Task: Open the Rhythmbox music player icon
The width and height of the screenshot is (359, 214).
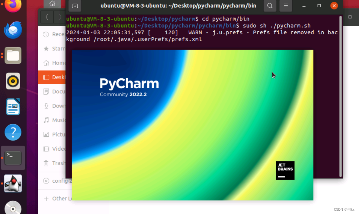Action: [x=12, y=81]
